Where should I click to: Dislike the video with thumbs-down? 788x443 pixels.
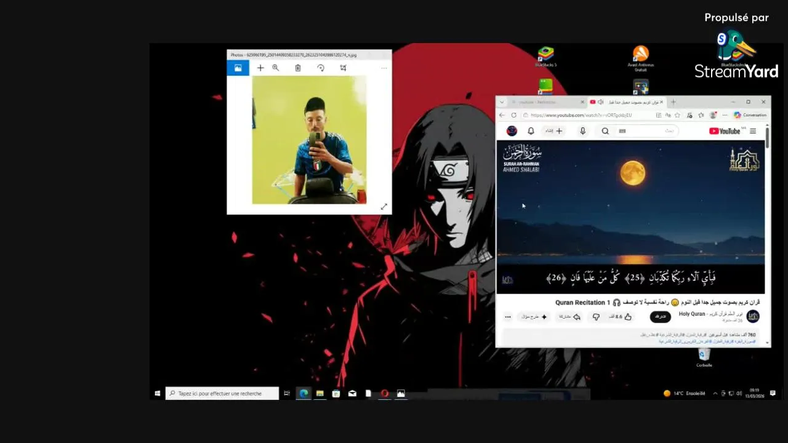point(596,317)
